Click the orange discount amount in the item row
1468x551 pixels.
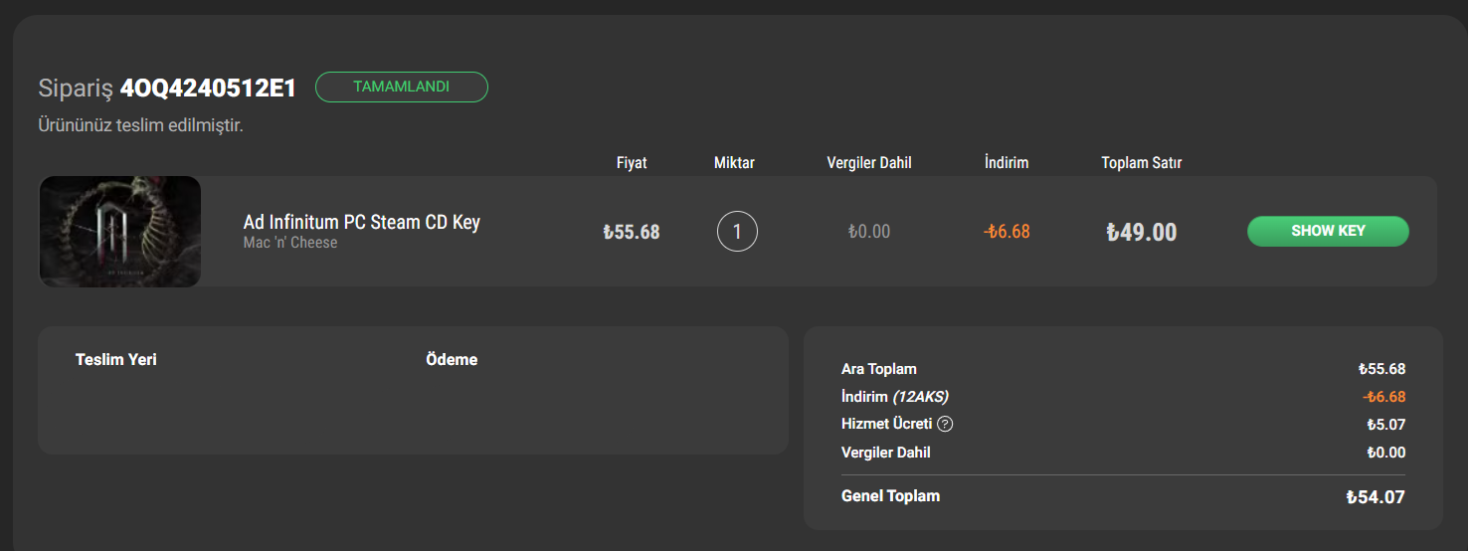point(1007,232)
